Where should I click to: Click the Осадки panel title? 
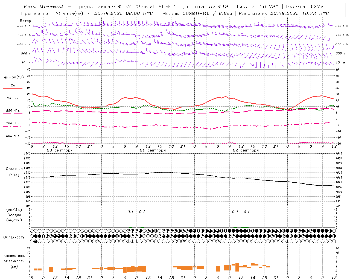click(14, 215)
